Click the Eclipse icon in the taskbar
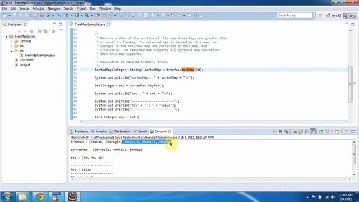359x202 pixels. tap(72, 197)
